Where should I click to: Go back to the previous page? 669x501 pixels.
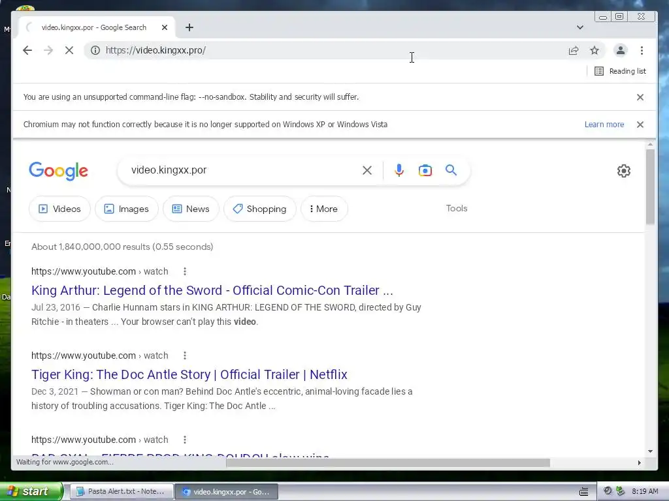coord(27,50)
